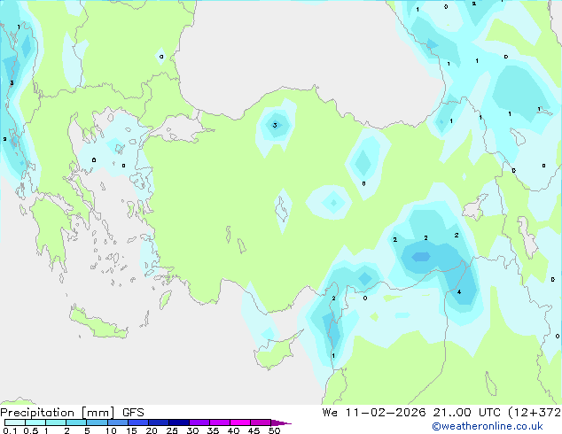Click the 'We 11-02-2026 21..00 UTC' timestamp
Viewport: 562px width, 434px height.
tap(413, 412)
